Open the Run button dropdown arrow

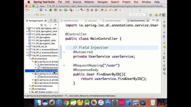pos(68,10)
